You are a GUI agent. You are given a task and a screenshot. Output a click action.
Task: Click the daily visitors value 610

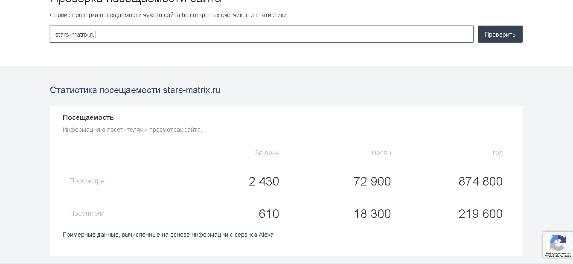[x=269, y=214]
